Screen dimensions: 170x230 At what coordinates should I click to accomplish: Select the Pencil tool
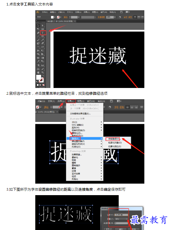pyautogui.click(x=43, y=40)
